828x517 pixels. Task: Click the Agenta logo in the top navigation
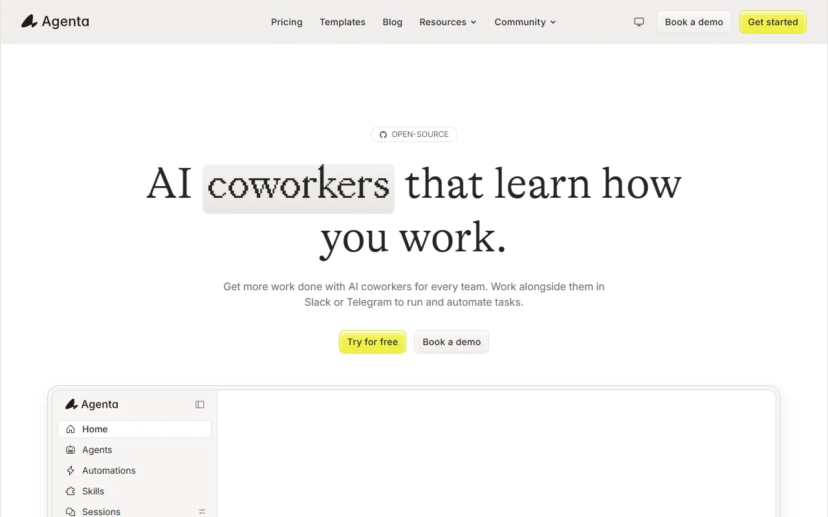pyautogui.click(x=55, y=22)
